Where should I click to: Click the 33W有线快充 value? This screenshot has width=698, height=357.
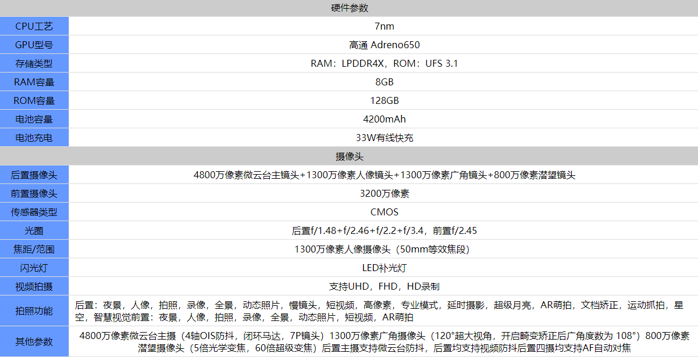point(384,138)
